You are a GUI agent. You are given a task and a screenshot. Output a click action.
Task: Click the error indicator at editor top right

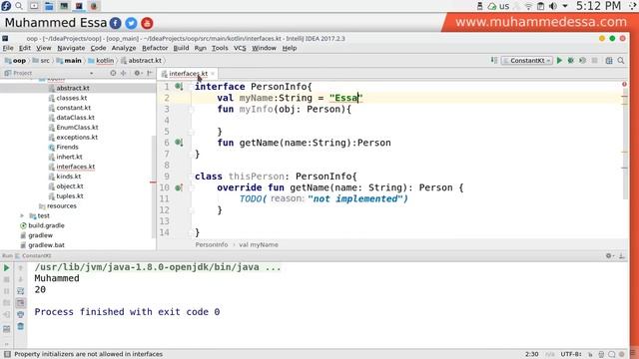point(624,84)
